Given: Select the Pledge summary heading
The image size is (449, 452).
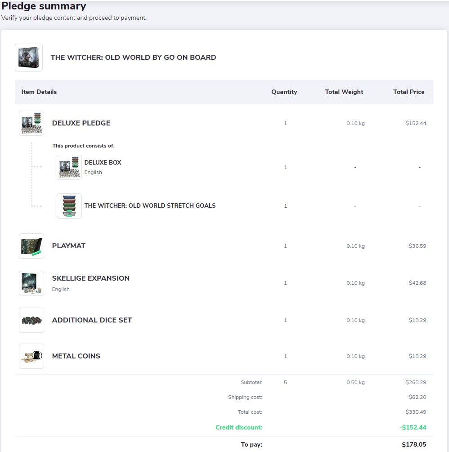Looking at the screenshot, I should [44, 6].
